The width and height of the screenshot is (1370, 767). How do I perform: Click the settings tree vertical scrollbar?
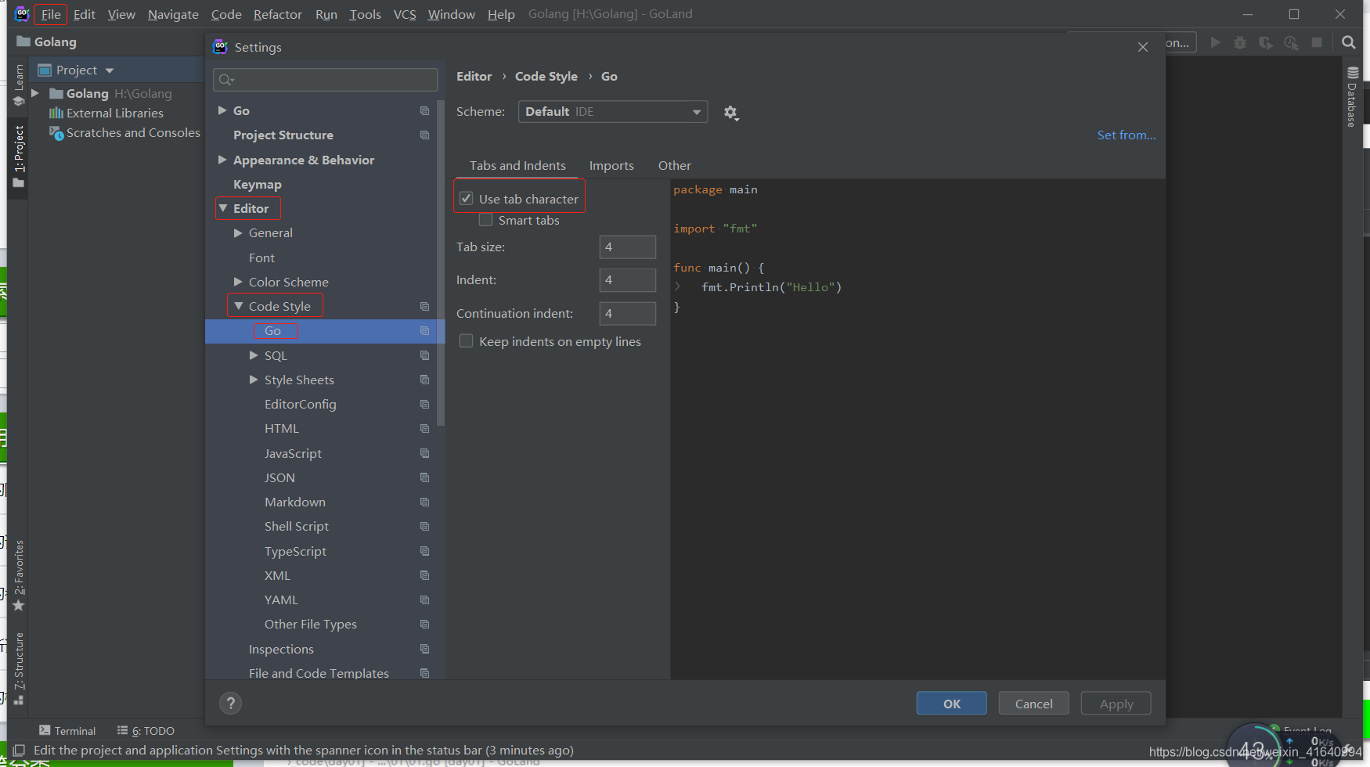(x=441, y=263)
